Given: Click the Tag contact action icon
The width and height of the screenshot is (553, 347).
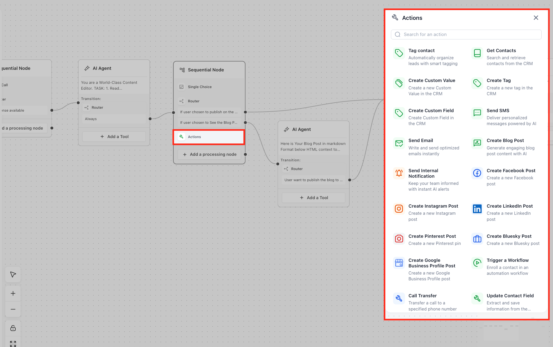Looking at the screenshot, I should pyautogui.click(x=399, y=53).
